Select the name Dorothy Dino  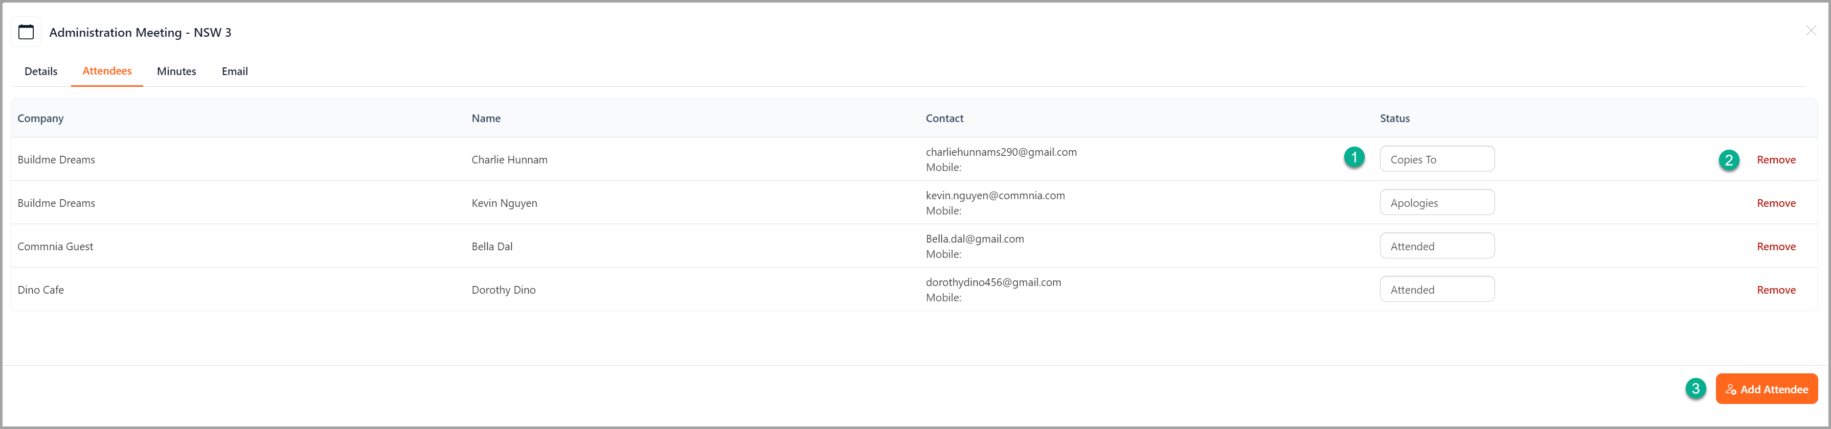pyautogui.click(x=503, y=290)
